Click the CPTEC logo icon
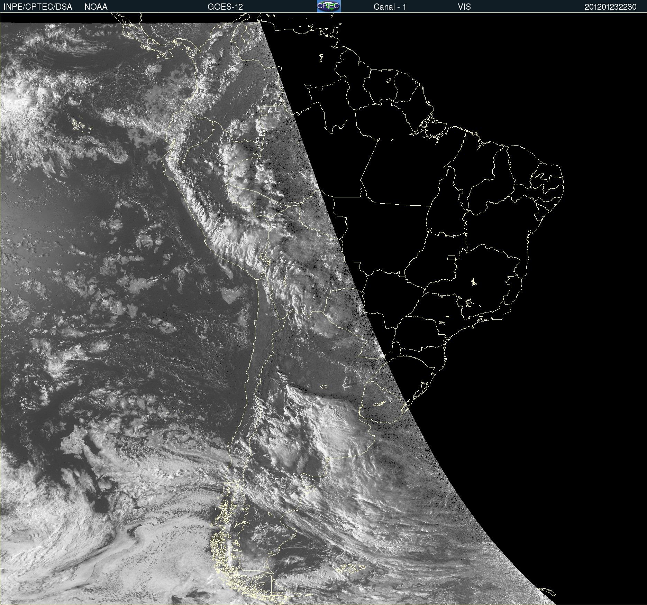 [x=329, y=6]
